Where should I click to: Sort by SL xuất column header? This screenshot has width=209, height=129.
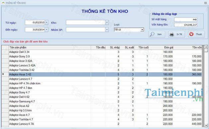[127, 47]
